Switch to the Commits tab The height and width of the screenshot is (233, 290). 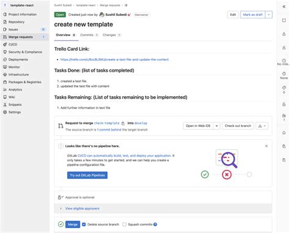click(x=89, y=35)
